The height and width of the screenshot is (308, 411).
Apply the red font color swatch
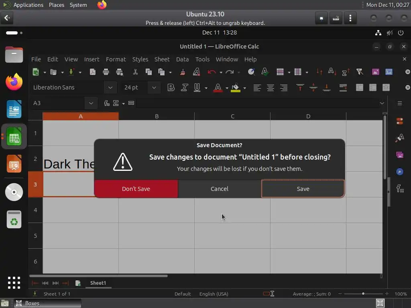coord(218,87)
